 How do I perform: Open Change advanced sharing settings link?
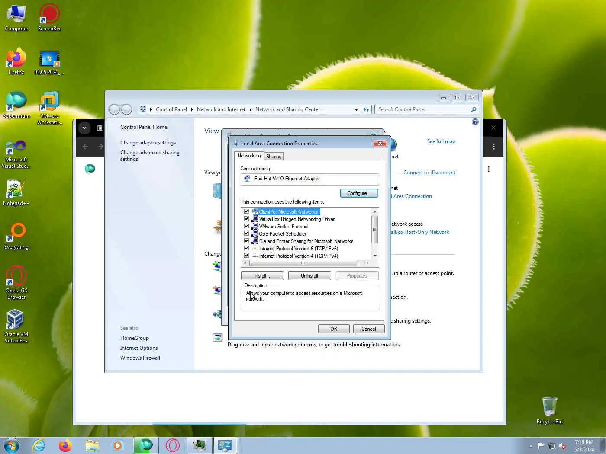150,156
